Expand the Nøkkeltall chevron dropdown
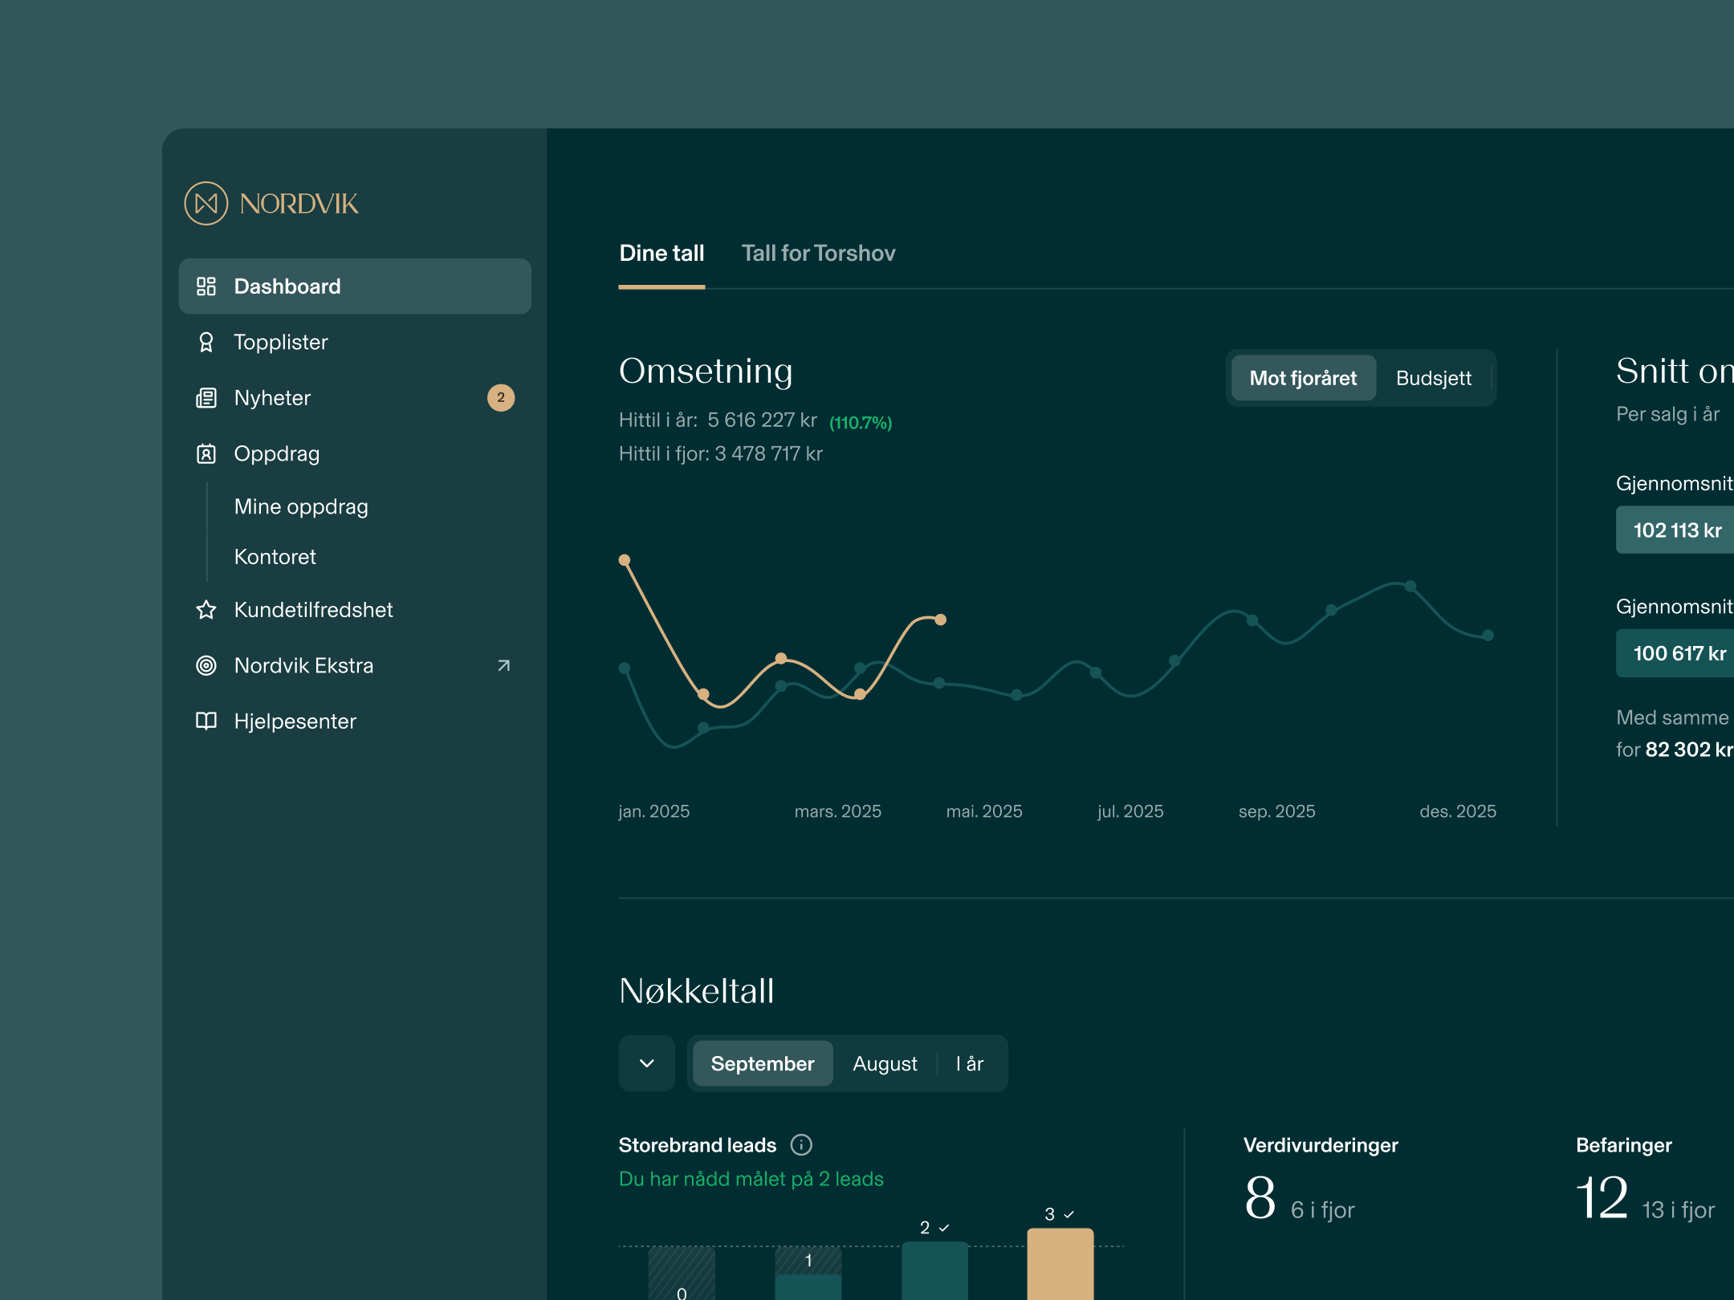1734x1300 pixels. click(x=646, y=1063)
